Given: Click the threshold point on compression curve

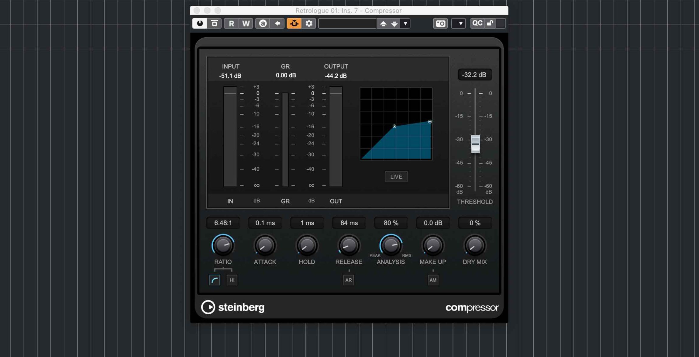Looking at the screenshot, I should [394, 126].
